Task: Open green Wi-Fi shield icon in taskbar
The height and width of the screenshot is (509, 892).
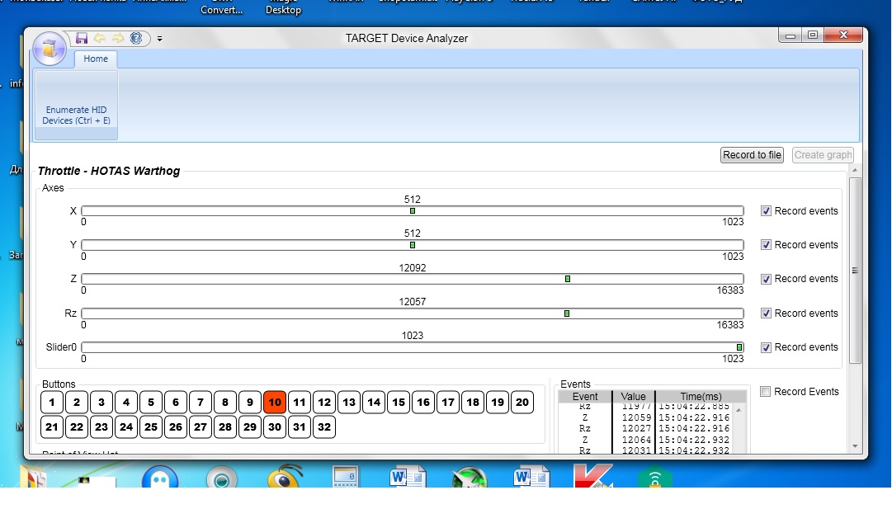Action: coord(655,478)
